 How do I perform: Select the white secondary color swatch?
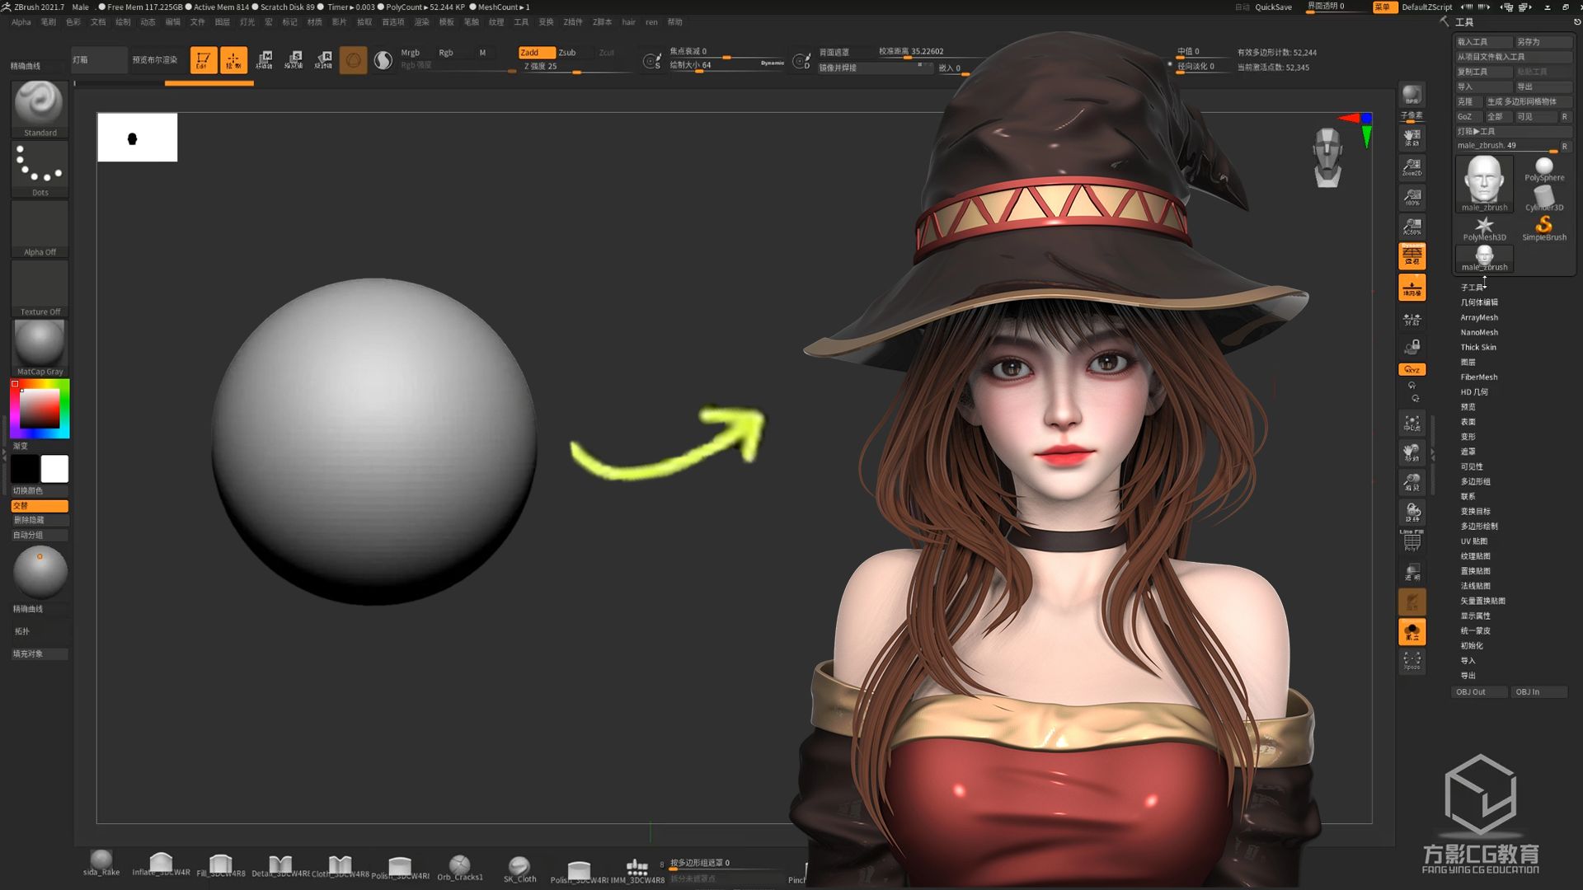(x=54, y=469)
